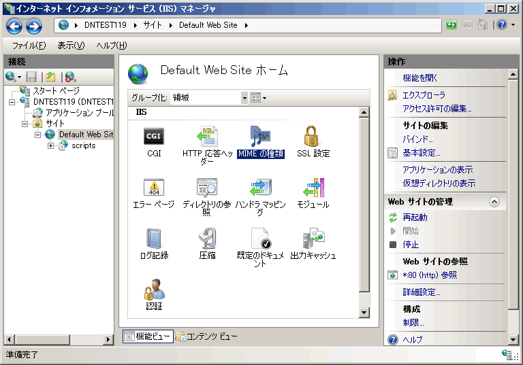The width and height of the screenshot is (523, 365).
Task: Open the 表示(V) menu
Action: tap(71, 46)
